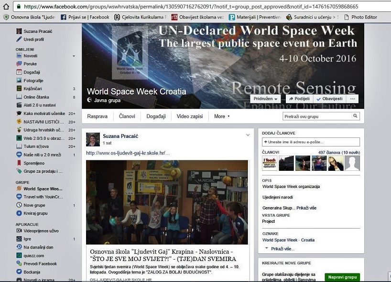Open the More tab dropdown
The height and width of the screenshot is (282, 391).
click(222, 116)
